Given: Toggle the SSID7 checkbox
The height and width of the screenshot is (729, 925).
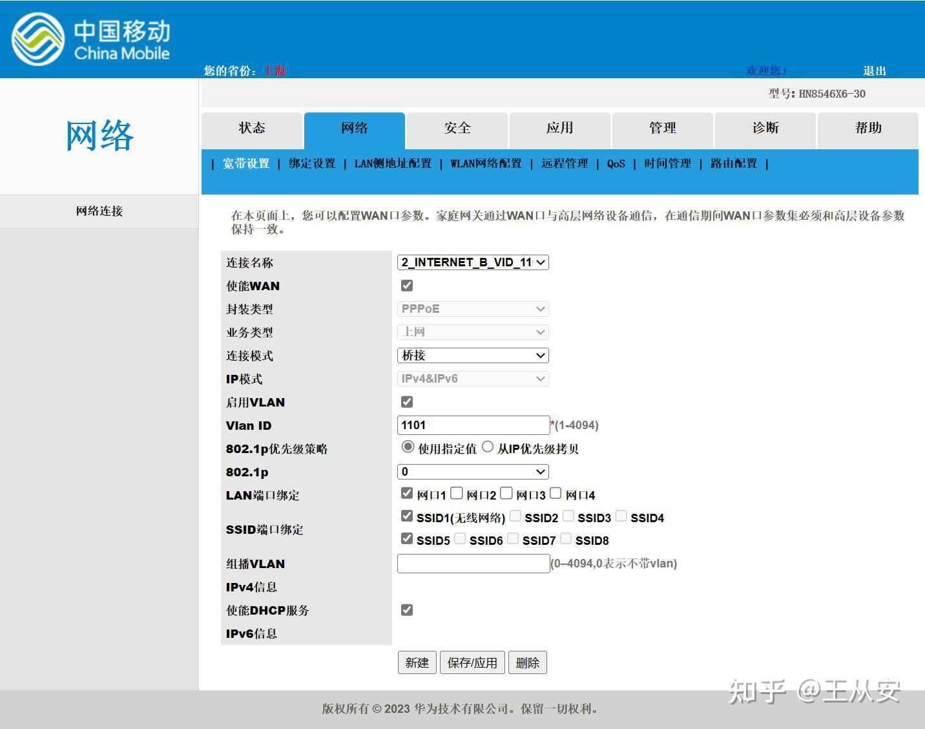Looking at the screenshot, I should point(513,538).
